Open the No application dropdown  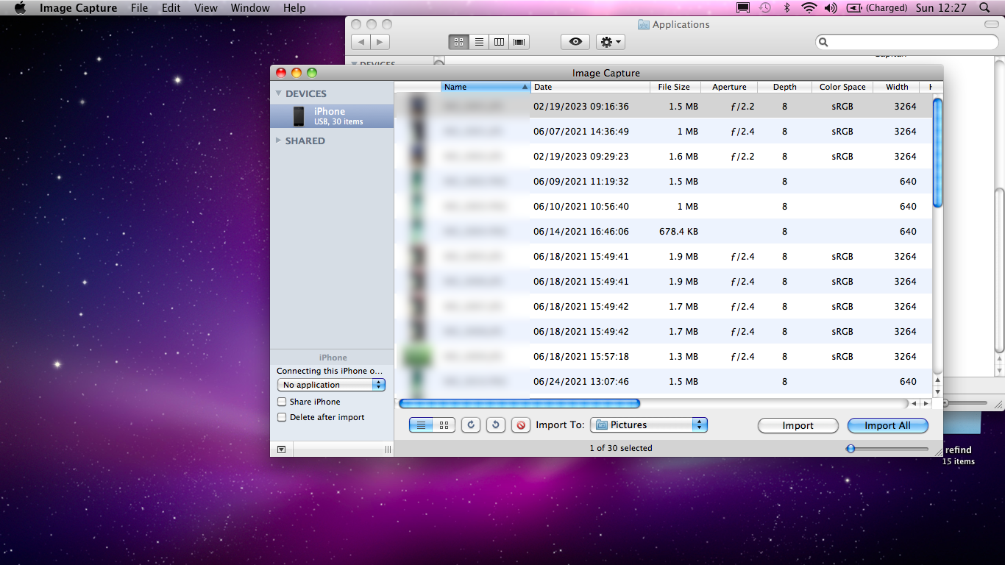(x=331, y=385)
